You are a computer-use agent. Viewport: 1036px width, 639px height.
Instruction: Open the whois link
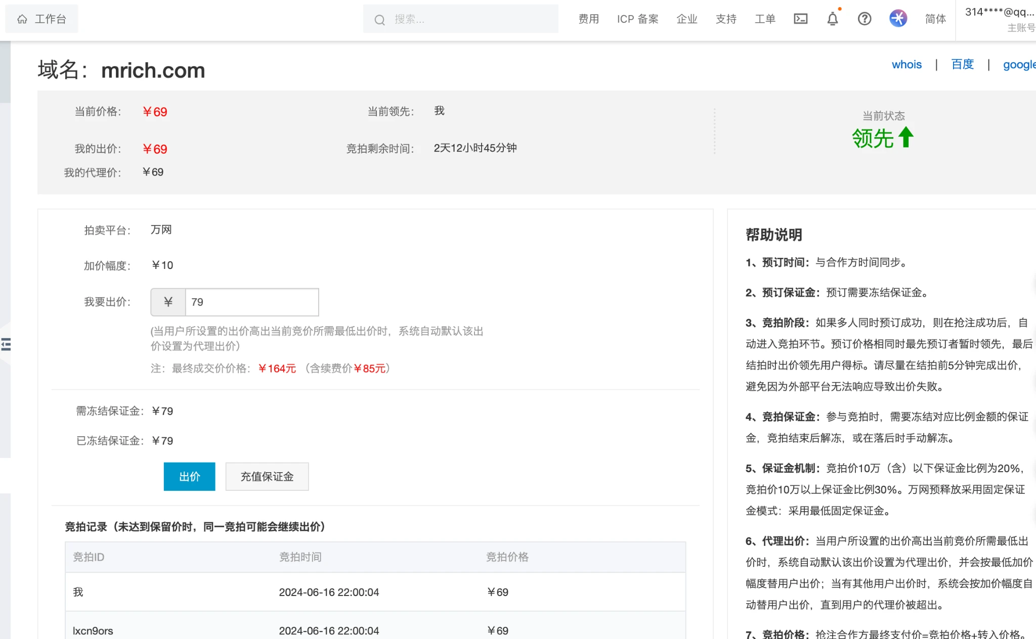point(906,65)
